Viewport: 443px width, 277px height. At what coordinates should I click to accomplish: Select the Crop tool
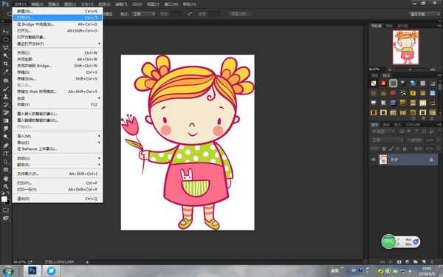pos(6,64)
